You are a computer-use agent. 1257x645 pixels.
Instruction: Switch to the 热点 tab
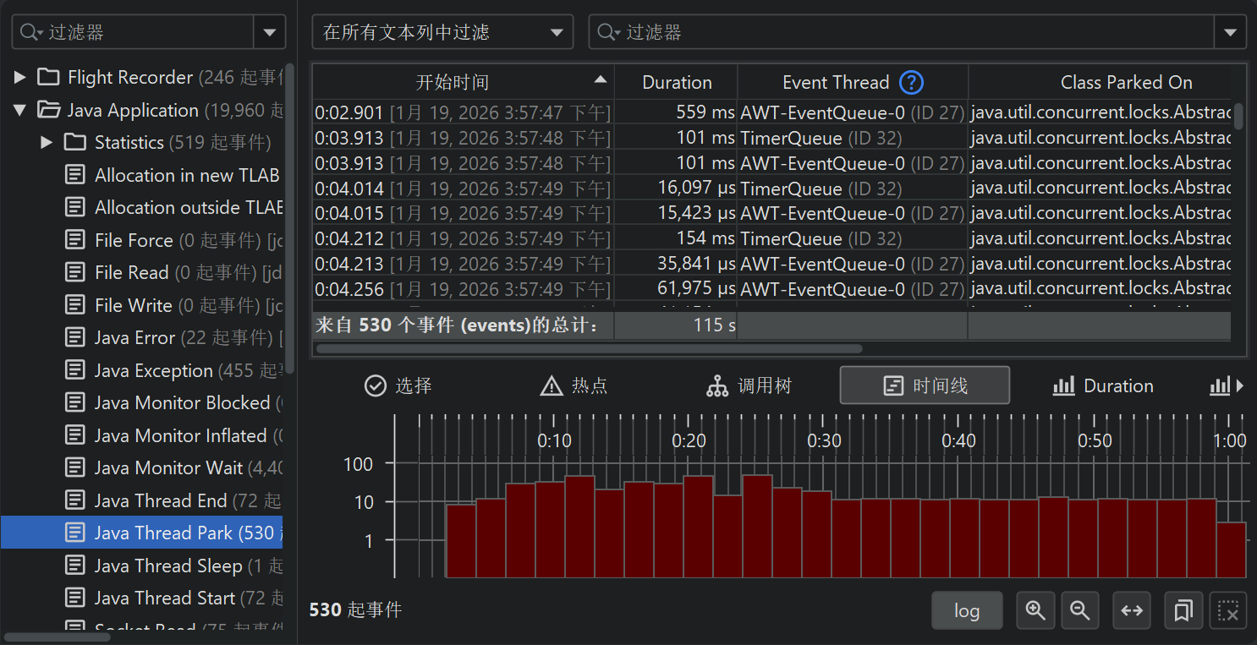(x=574, y=386)
